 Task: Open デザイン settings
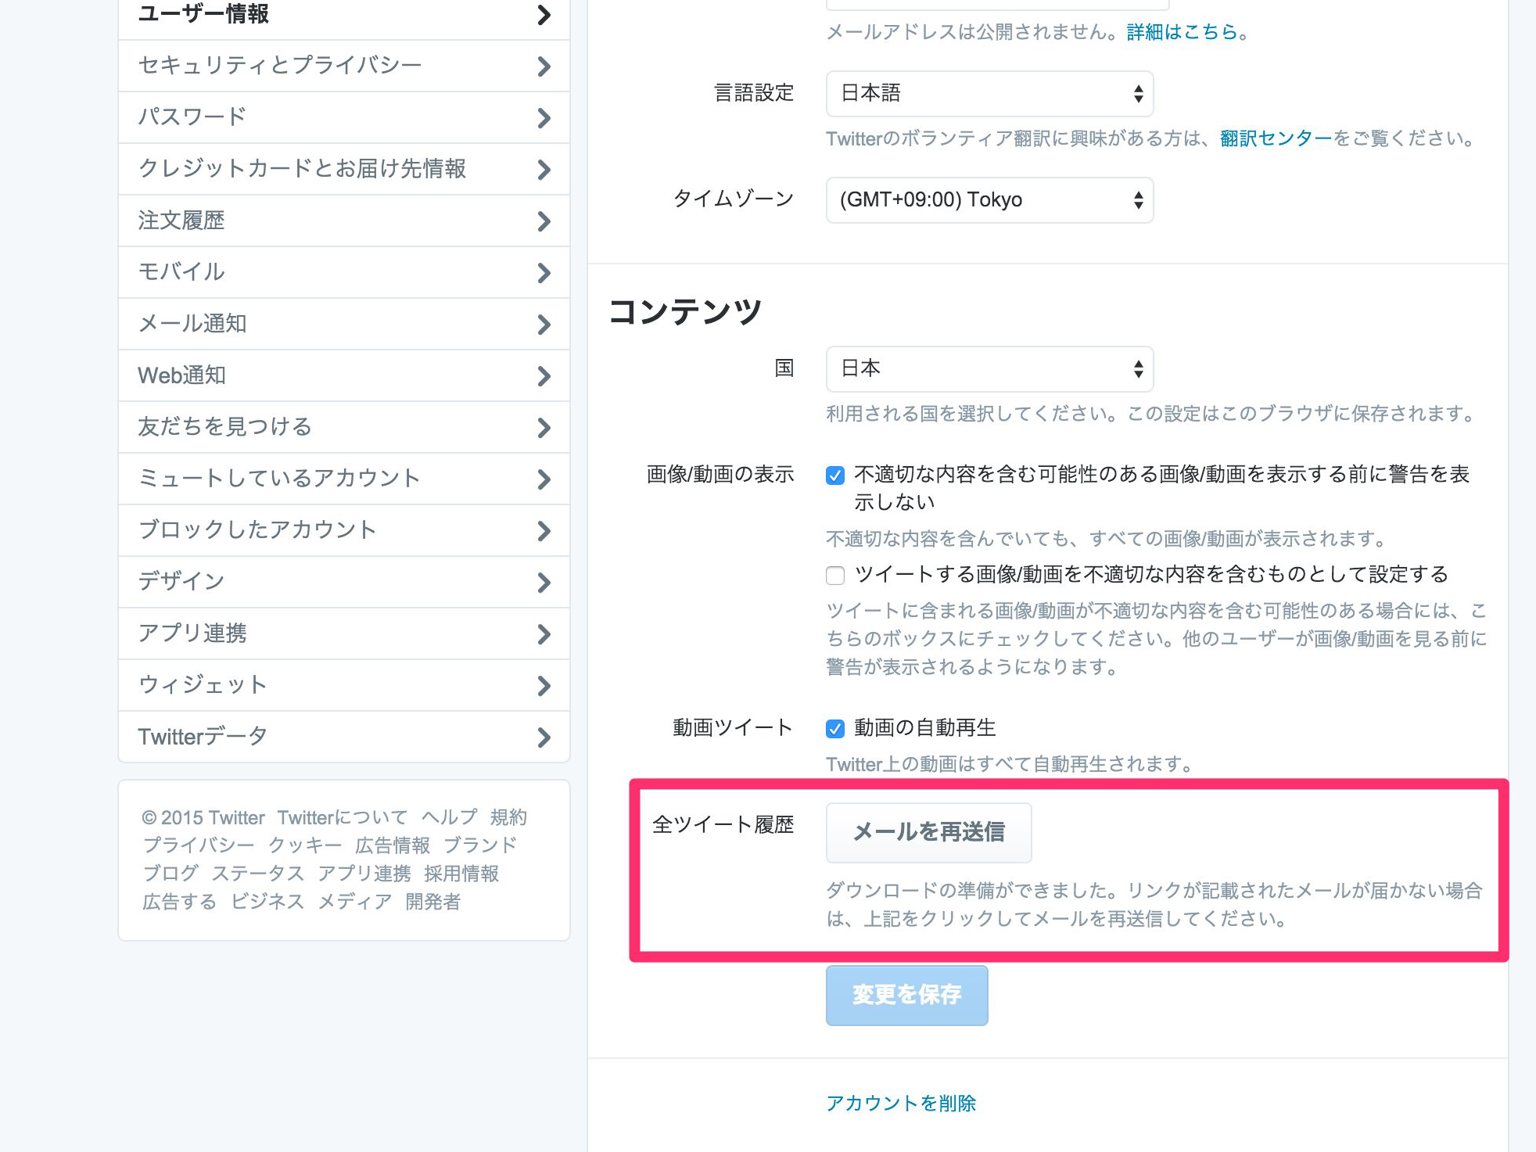[x=344, y=582]
